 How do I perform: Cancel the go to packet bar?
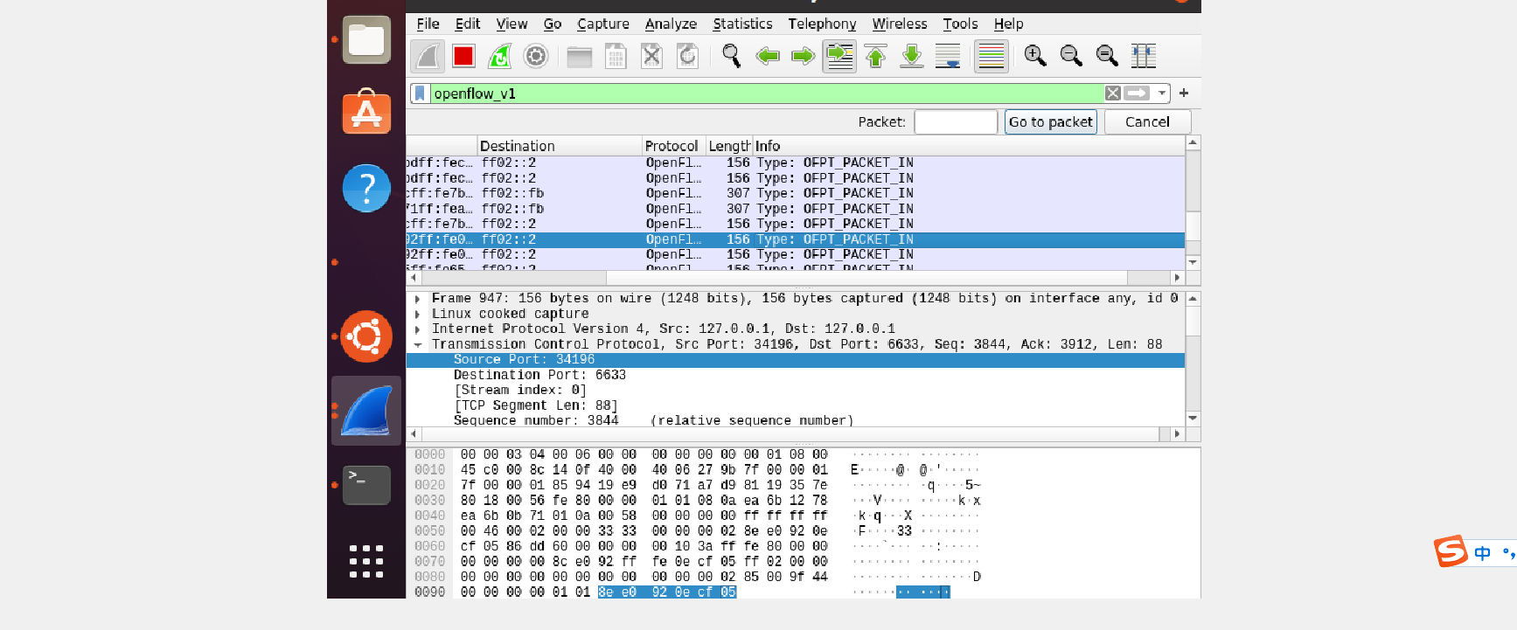click(1147, 122)
